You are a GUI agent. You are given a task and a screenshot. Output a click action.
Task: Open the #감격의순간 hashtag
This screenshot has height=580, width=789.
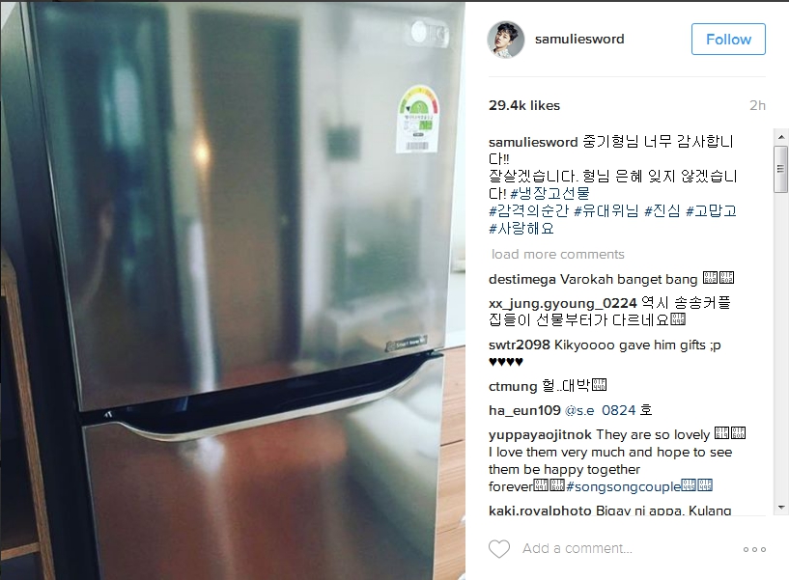click(528, 210)
